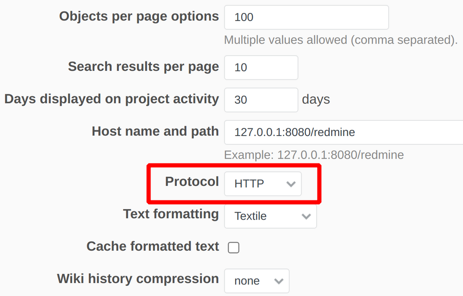The height and width of the screenshot is (296, 463).
Task: Click the Protocol dropdown chevron arrow
Action: (291, 184)
